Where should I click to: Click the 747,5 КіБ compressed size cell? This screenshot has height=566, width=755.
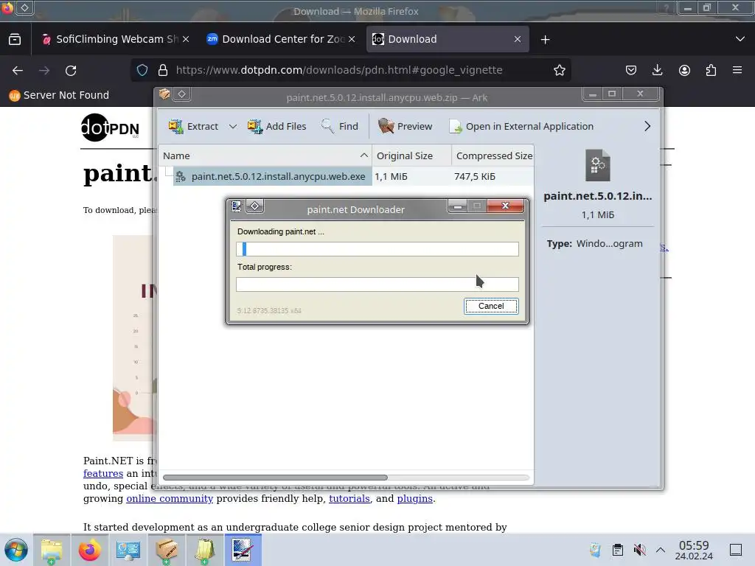(x=474, y=176)
